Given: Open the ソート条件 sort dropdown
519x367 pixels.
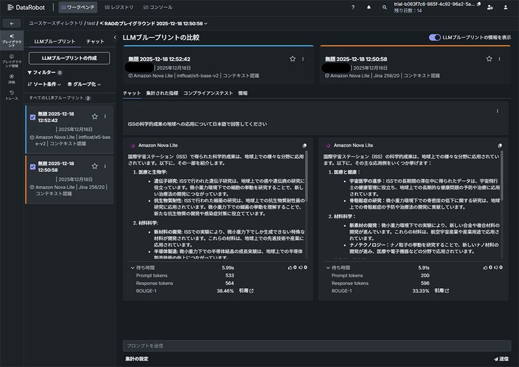Looking at the screenshot, I should 44,84.
